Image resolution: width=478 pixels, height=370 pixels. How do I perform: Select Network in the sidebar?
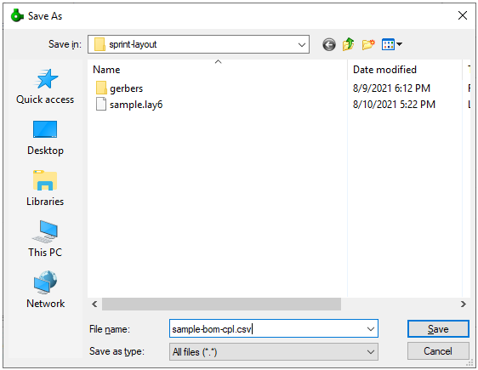45,290
